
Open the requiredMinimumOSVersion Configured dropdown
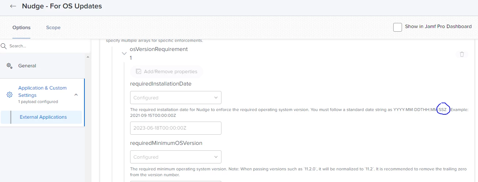(x=176, y=157)
